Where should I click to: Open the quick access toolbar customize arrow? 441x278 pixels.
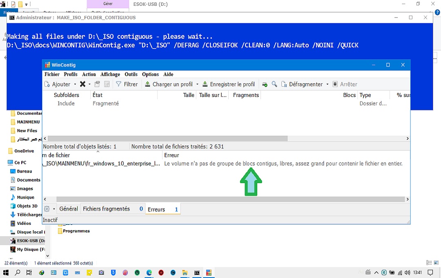pos(26,4)
